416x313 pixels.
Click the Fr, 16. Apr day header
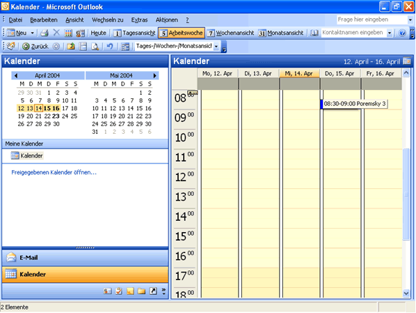pyautogui.click(x=381, y=73)
